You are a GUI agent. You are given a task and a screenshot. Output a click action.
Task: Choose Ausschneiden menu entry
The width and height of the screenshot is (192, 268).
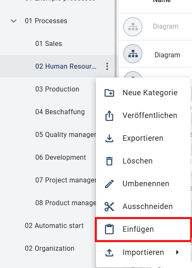[143, 206]
